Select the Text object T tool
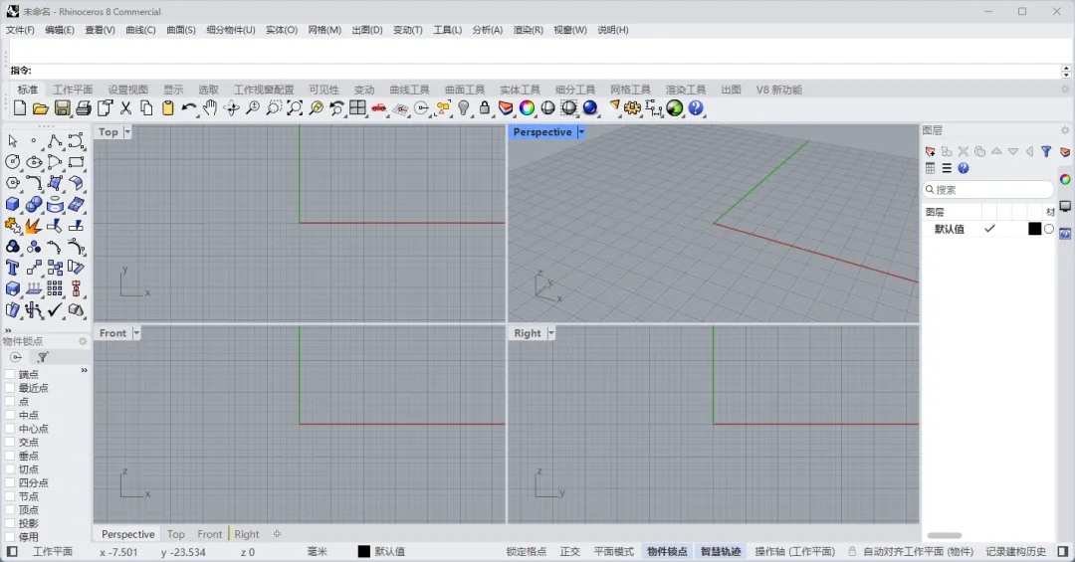Image resolution: width=1075 pixels, height=562 pixels. coord(12,268)
